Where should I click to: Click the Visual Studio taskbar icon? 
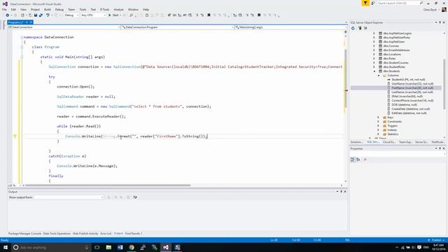pyautogui.click(x=166, y=247)
